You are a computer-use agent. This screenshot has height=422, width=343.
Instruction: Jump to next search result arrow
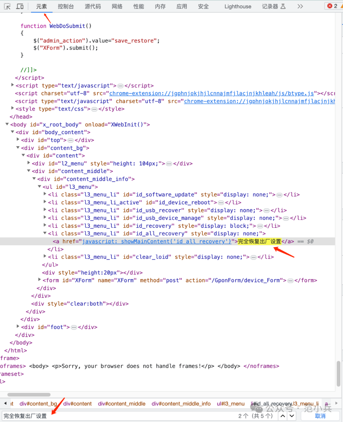pyautogui.click(x=291, y=416)
